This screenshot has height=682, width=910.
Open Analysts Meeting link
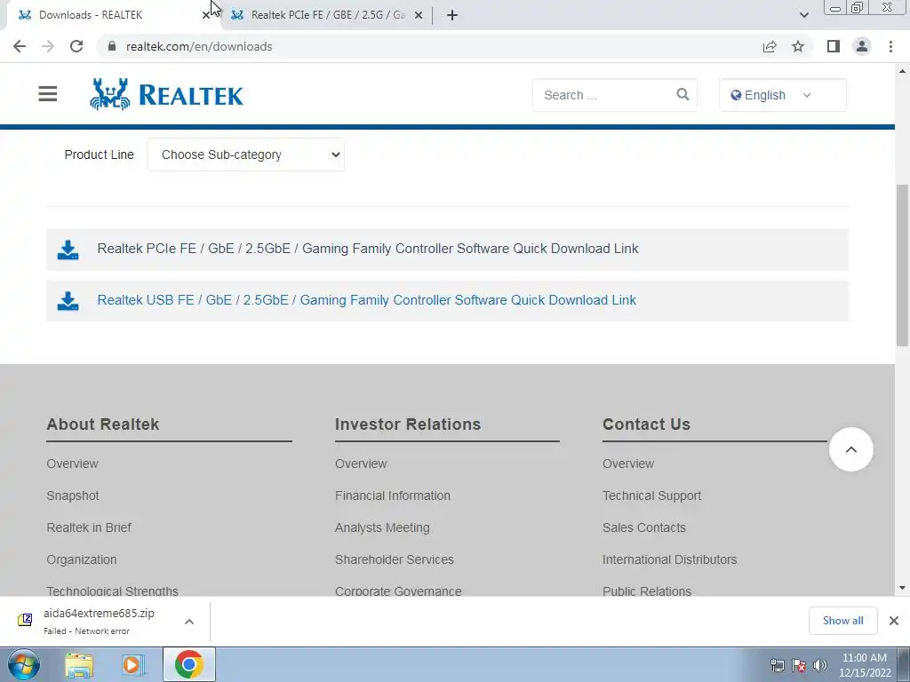coord(382,527)
